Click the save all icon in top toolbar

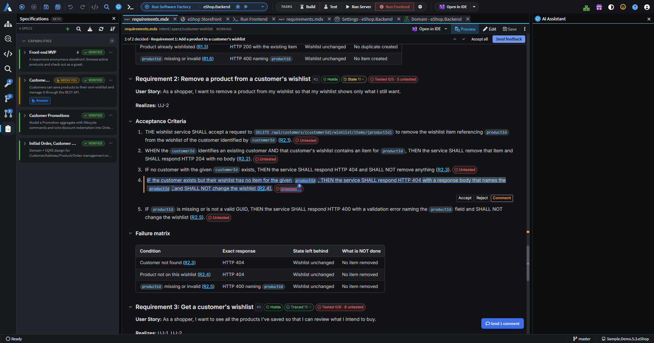(x=58, y=7)
